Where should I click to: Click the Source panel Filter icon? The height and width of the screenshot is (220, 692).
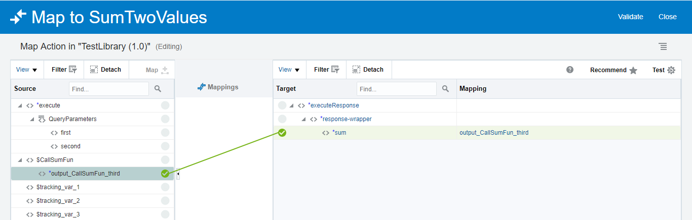73,70
